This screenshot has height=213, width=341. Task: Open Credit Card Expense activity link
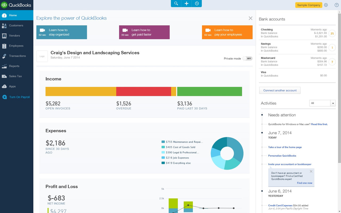coord(280,206)
